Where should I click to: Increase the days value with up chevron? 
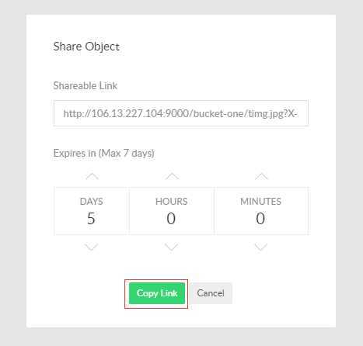[92, 176]
